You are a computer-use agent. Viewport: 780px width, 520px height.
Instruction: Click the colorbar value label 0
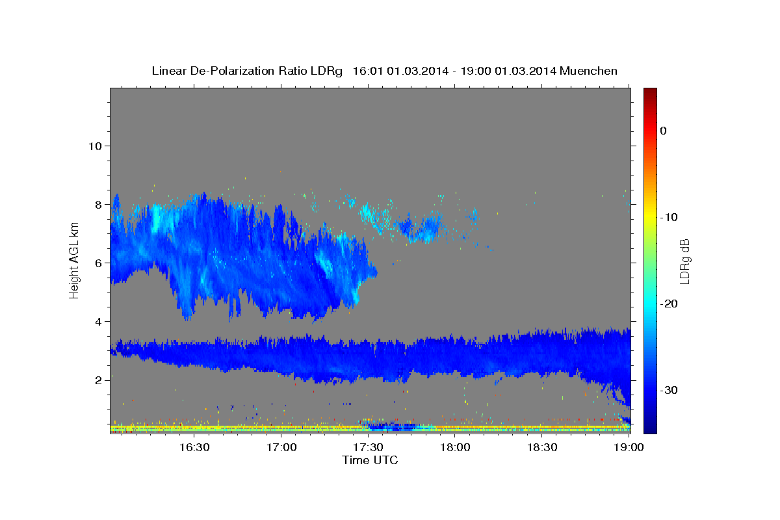point(664,131)
